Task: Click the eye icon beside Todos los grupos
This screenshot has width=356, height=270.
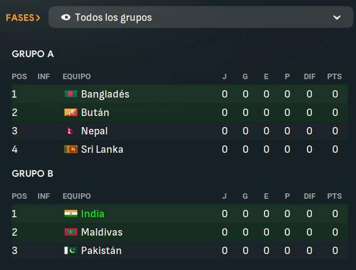Action: (x=66, y=17)
